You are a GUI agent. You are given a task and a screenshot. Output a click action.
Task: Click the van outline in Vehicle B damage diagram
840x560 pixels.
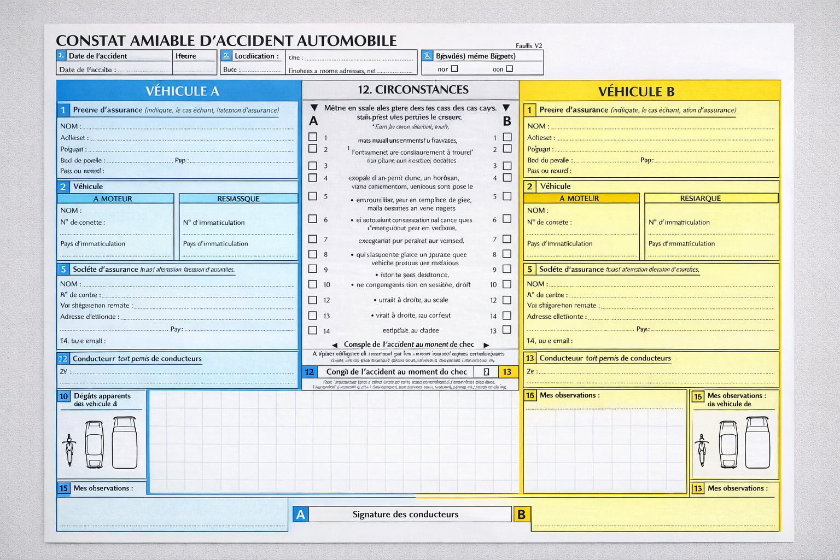point(757,442)
